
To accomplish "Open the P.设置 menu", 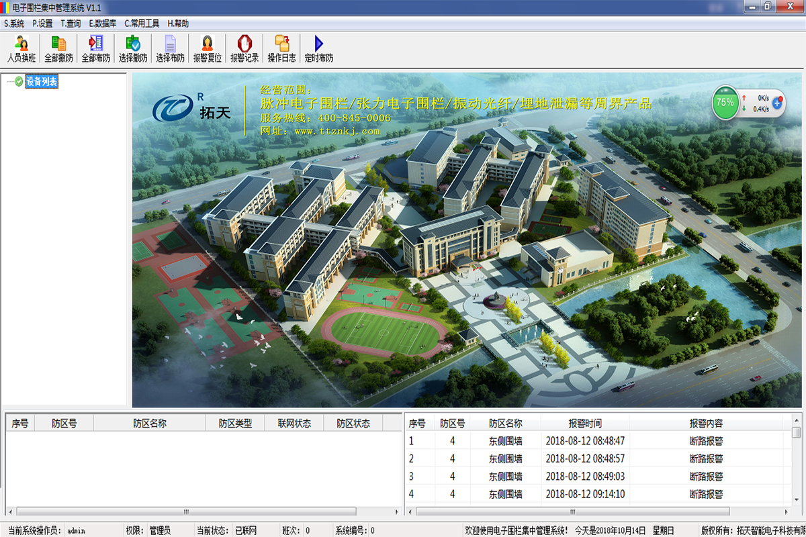I will pyautogui.click(x=42, y=23).
